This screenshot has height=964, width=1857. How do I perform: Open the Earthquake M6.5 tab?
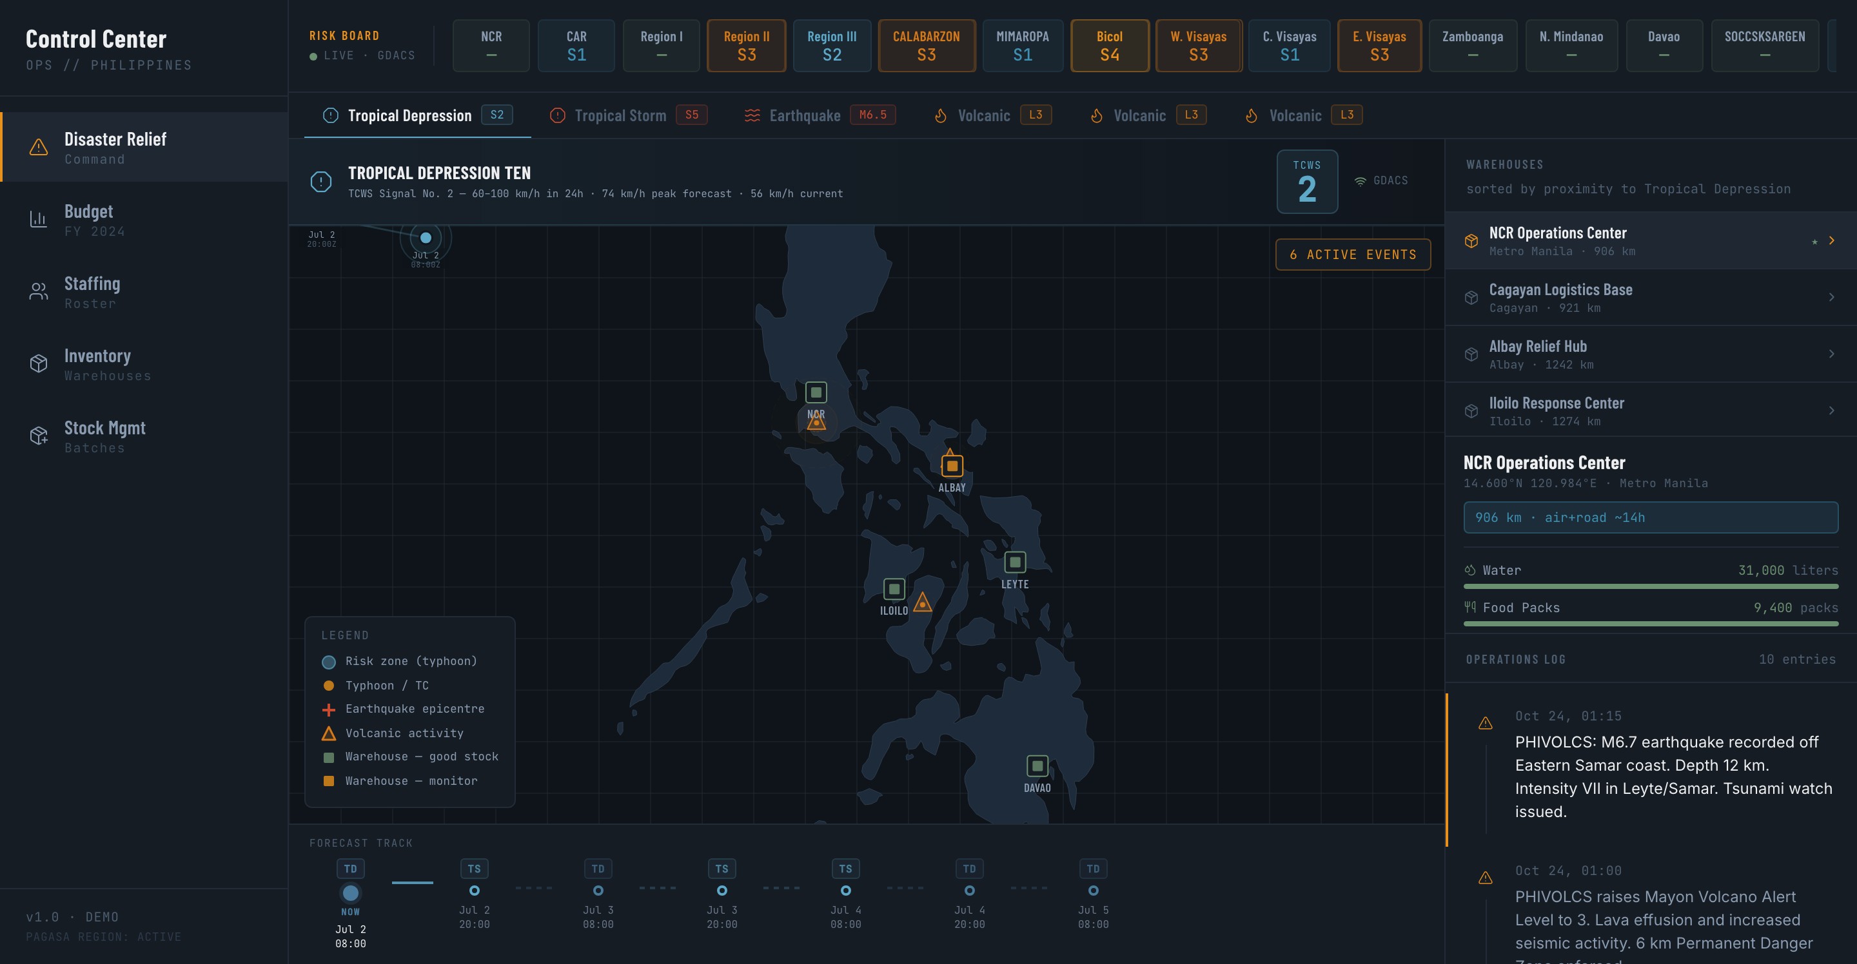[820, 115]
